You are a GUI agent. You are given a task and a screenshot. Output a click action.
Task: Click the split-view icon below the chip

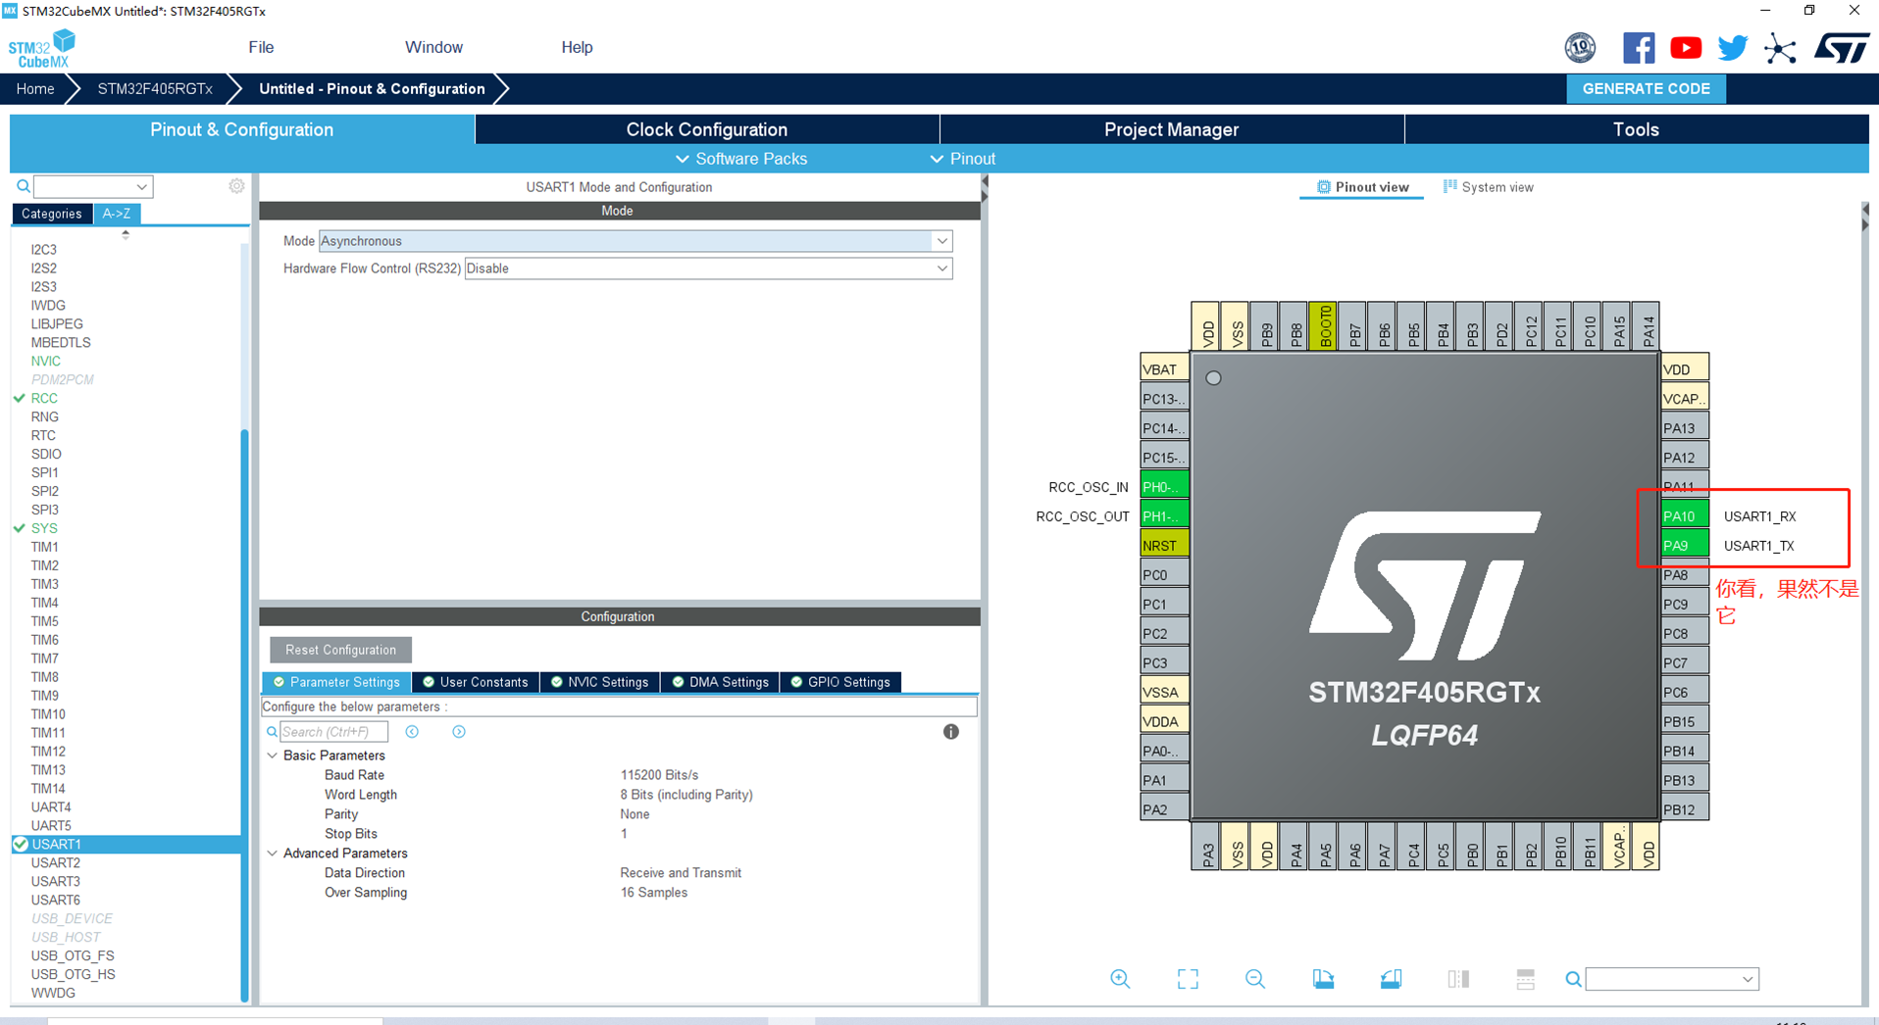1458,979
